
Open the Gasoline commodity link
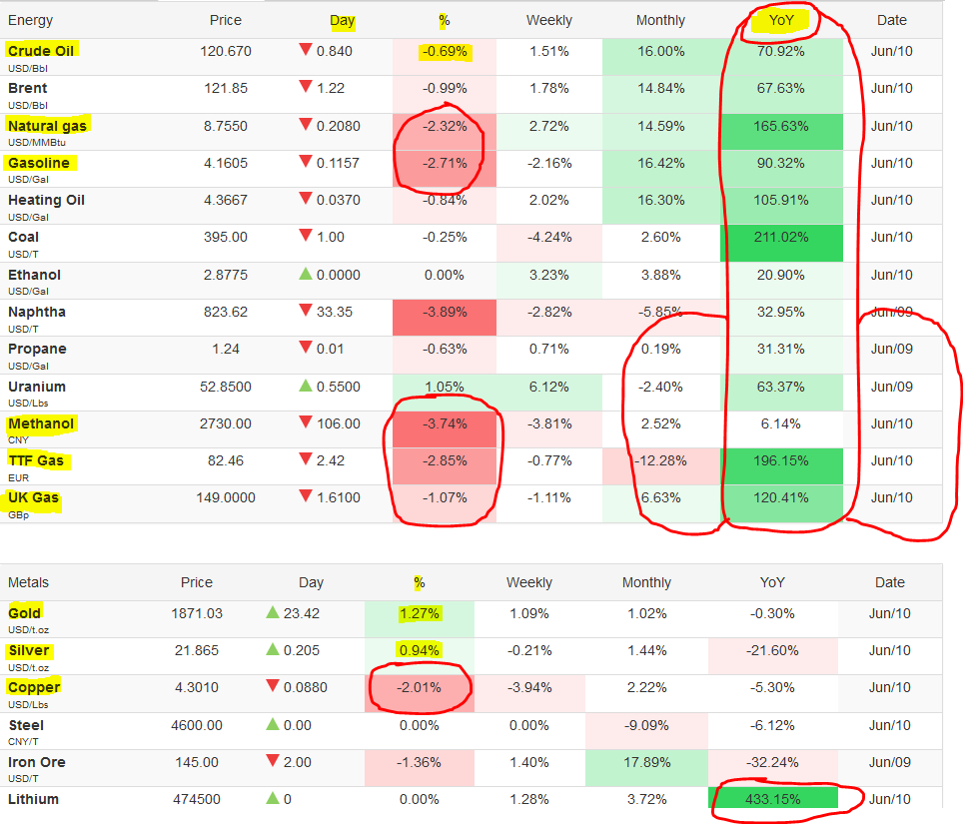(39, 163)
